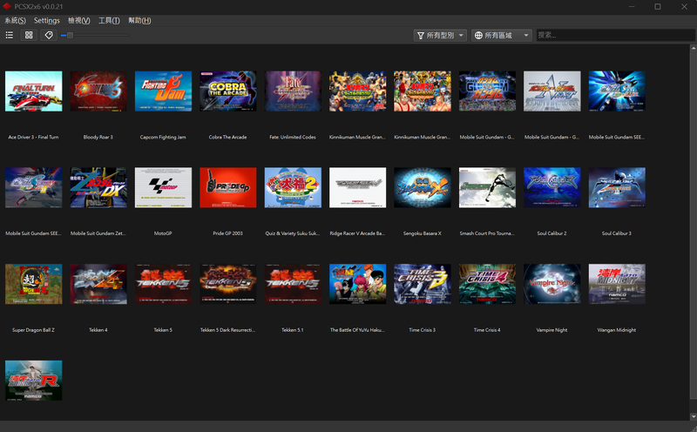Click the Wangan Midnight title label
697x432 pixels.
(x=617, y=330)
